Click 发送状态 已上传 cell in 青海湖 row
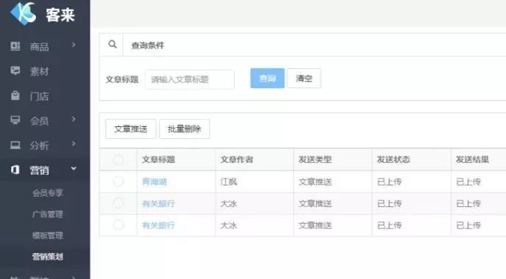 pos(390,182)
